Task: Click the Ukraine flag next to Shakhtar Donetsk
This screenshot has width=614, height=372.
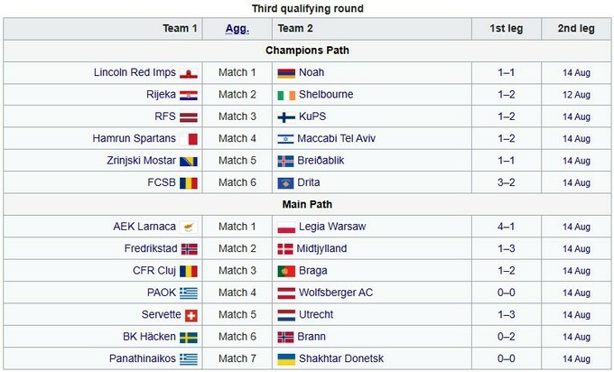Action: tap(285, 359)
